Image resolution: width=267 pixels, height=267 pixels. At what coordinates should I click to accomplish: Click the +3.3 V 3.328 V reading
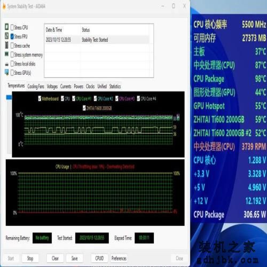[230, 174]
